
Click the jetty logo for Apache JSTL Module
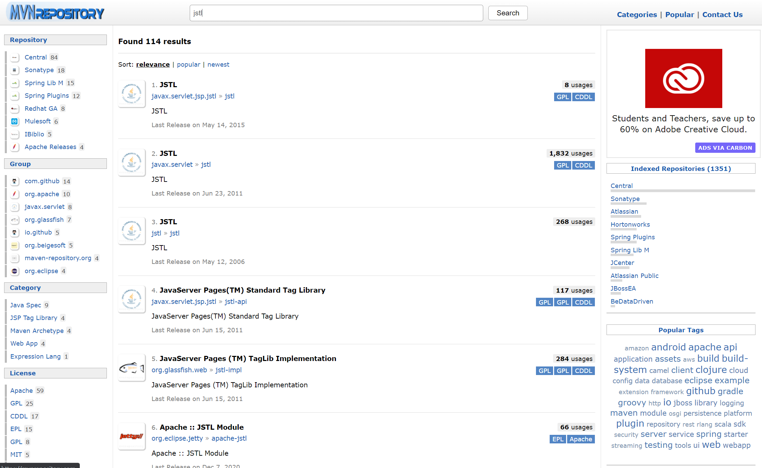click(x=132, y=436)
